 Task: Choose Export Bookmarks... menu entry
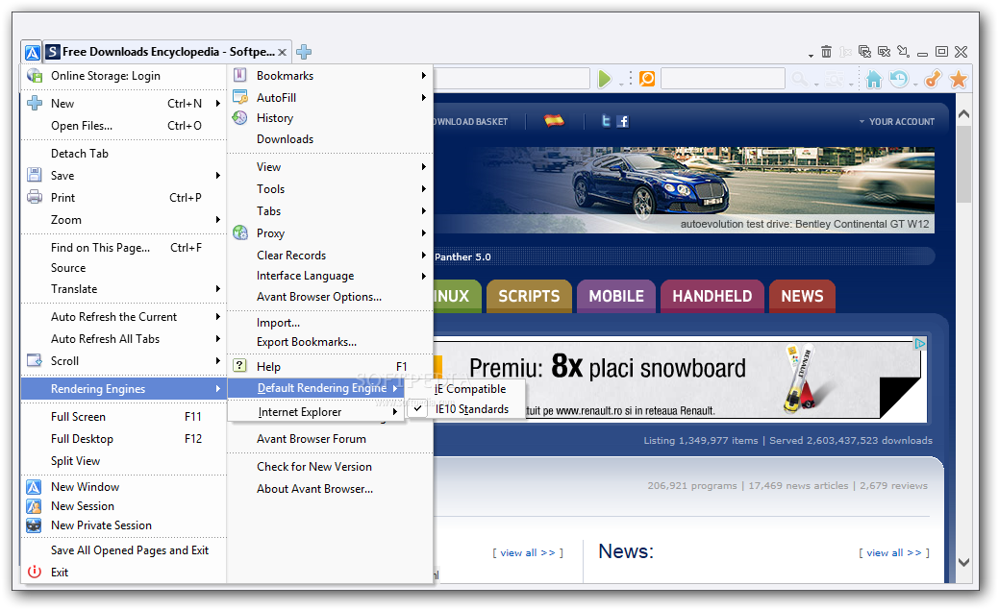[330, 342]
